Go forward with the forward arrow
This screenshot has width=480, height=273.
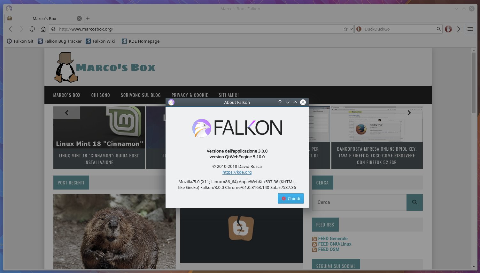coord(21,29)
